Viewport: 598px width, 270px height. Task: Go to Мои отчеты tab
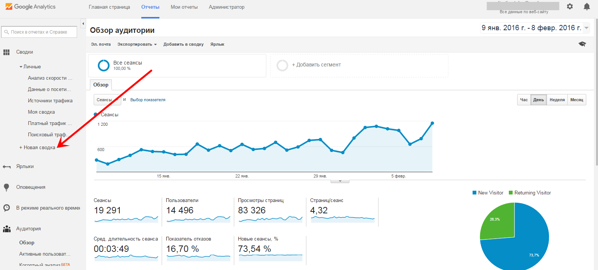[184, 7]
